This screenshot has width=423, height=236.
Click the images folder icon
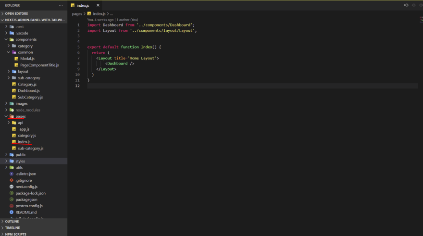[12, 103]
